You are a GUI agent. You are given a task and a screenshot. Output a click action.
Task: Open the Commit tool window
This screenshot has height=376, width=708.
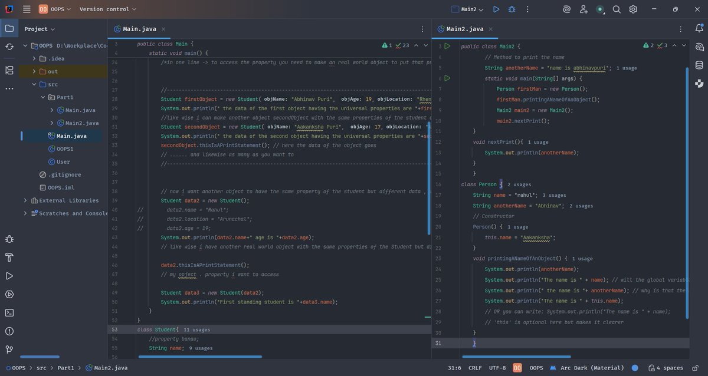(x=9, y=47)
